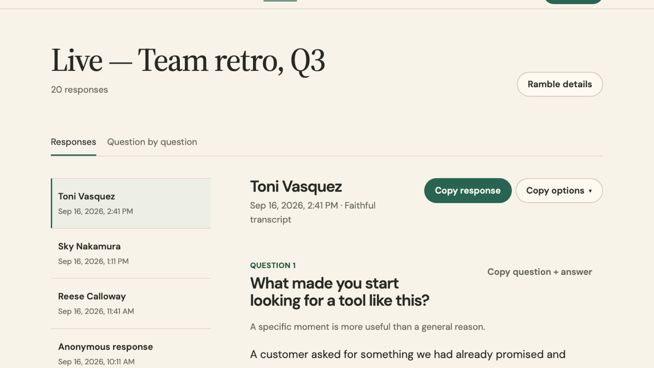Open Reese Calloway's response

(x=131, y=304)
